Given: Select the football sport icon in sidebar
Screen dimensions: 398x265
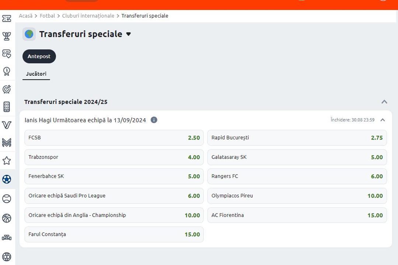Looking at the screenshot, I should [7, 179].
